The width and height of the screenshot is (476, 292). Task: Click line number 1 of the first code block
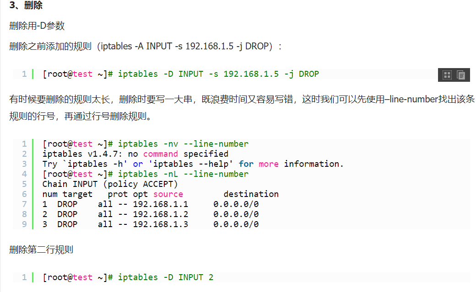[x=24, y=74]
